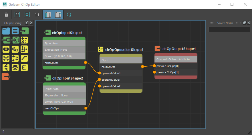This screenshot has width=252, height=135.
Task: Select the yellow overlapping circles node icon
Action: (x=6, y=49)
